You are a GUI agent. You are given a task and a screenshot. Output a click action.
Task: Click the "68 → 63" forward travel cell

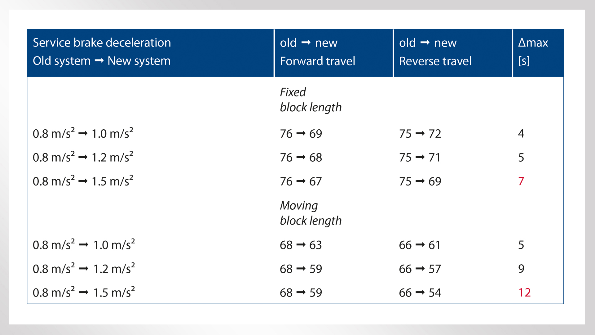click(301, 245)
